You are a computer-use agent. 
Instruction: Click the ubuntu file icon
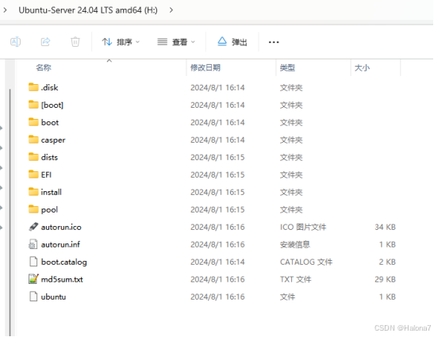[x=33, y=297]
